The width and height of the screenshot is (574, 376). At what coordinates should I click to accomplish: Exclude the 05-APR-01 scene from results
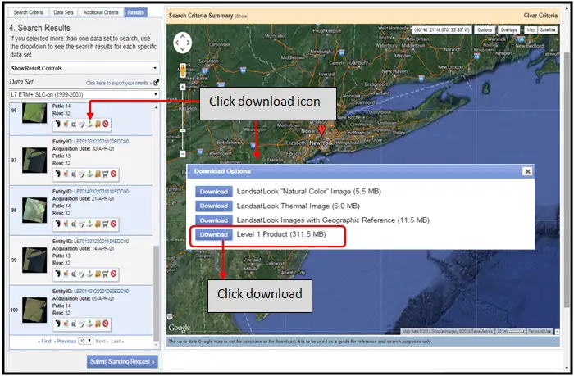(x=106, y=324)
